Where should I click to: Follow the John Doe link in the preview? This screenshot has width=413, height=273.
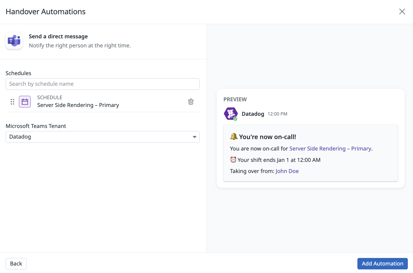(287, 171)
